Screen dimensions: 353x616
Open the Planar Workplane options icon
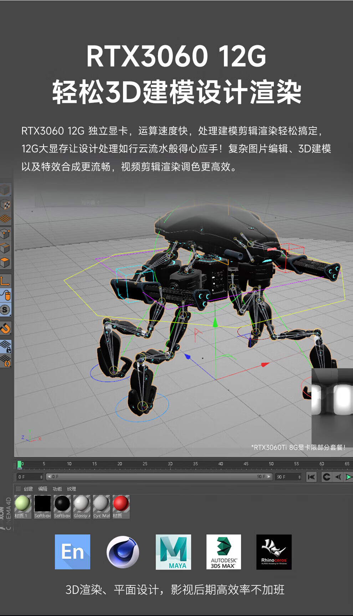5,361
